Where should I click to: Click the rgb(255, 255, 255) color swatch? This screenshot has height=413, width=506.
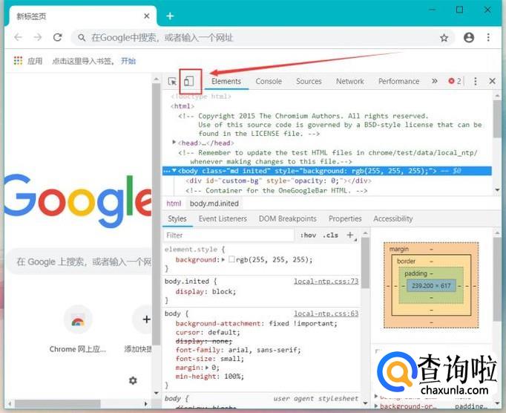click(231, 259)
